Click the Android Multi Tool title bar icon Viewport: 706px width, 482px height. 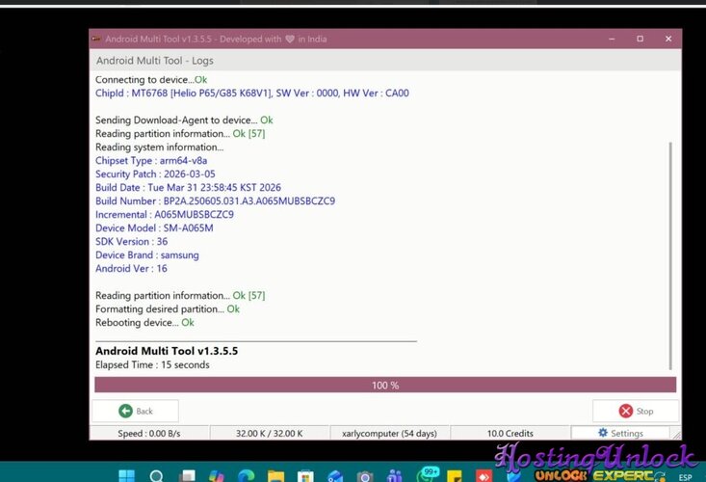(96, 39)
